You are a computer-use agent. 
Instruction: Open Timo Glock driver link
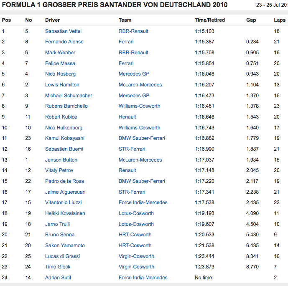58,267
